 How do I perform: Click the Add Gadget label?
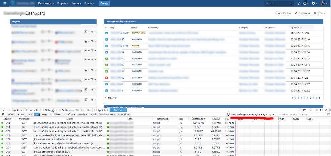(x=285, y=13)
